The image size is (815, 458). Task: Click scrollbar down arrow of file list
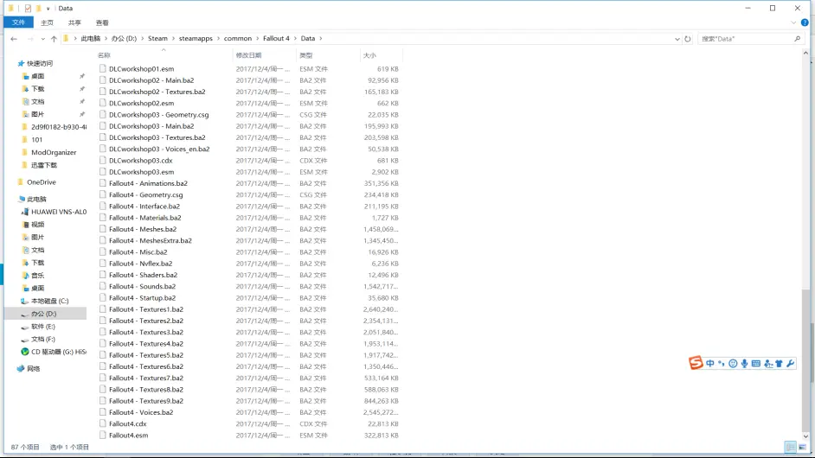pos(805,436)
